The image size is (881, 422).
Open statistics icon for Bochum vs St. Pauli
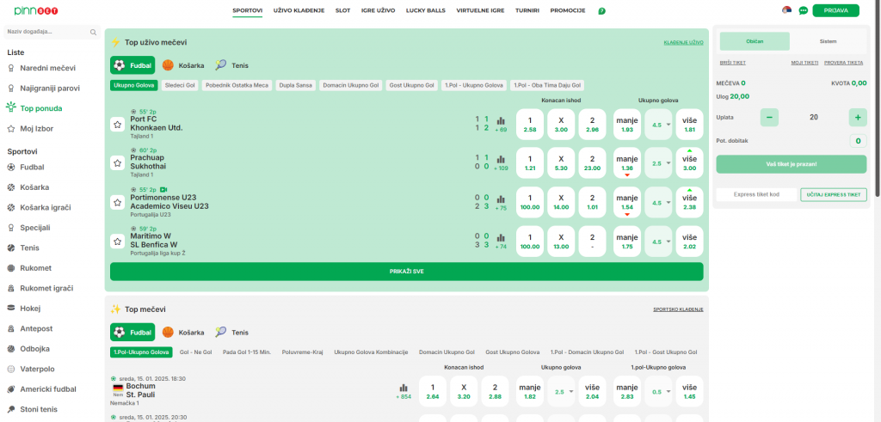[404, 388]
